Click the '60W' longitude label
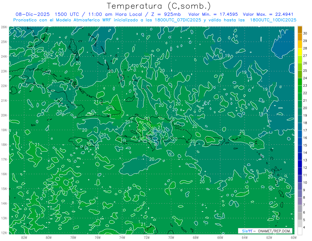Viewport: 312px width, 241px height. pyautogui.click(x=294, y=237)
